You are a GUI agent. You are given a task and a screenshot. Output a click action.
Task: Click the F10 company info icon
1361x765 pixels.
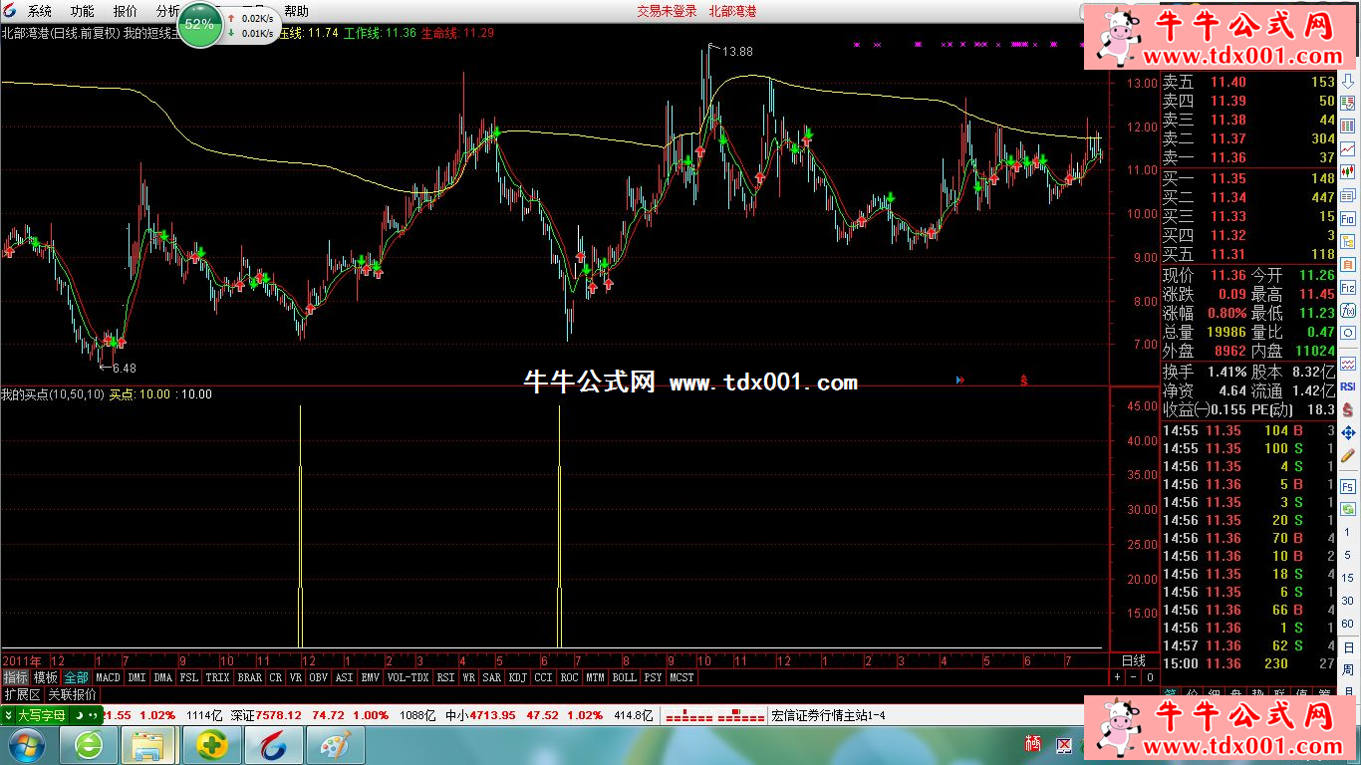coord(1348,217)
